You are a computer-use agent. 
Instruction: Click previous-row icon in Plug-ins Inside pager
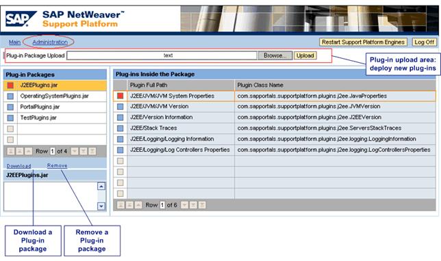point(138,205)
